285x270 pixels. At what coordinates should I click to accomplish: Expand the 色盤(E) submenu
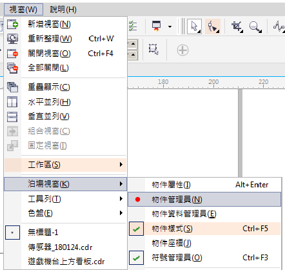tap(65, 213)
